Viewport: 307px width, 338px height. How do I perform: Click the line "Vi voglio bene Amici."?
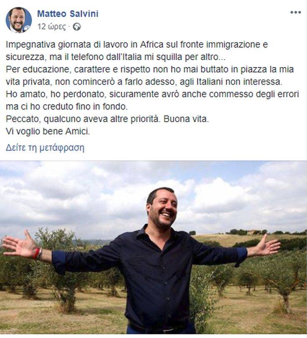48,131
